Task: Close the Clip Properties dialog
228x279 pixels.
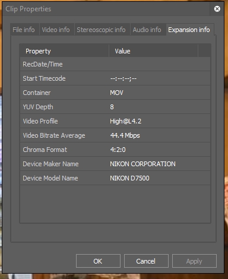Action: coord(217,9)
